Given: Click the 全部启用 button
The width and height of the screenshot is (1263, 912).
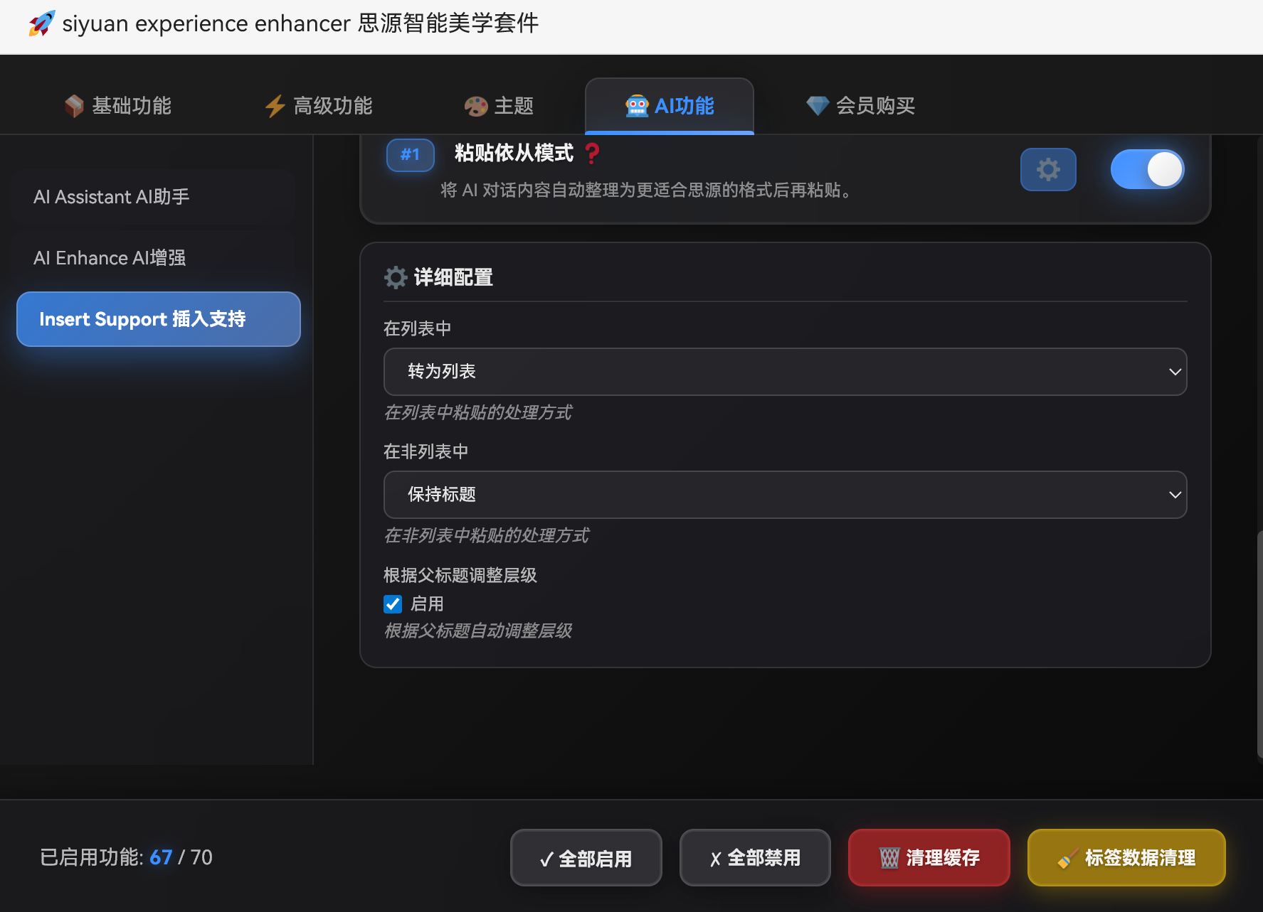Looking at the screenshot, I should tap(586, 858).
